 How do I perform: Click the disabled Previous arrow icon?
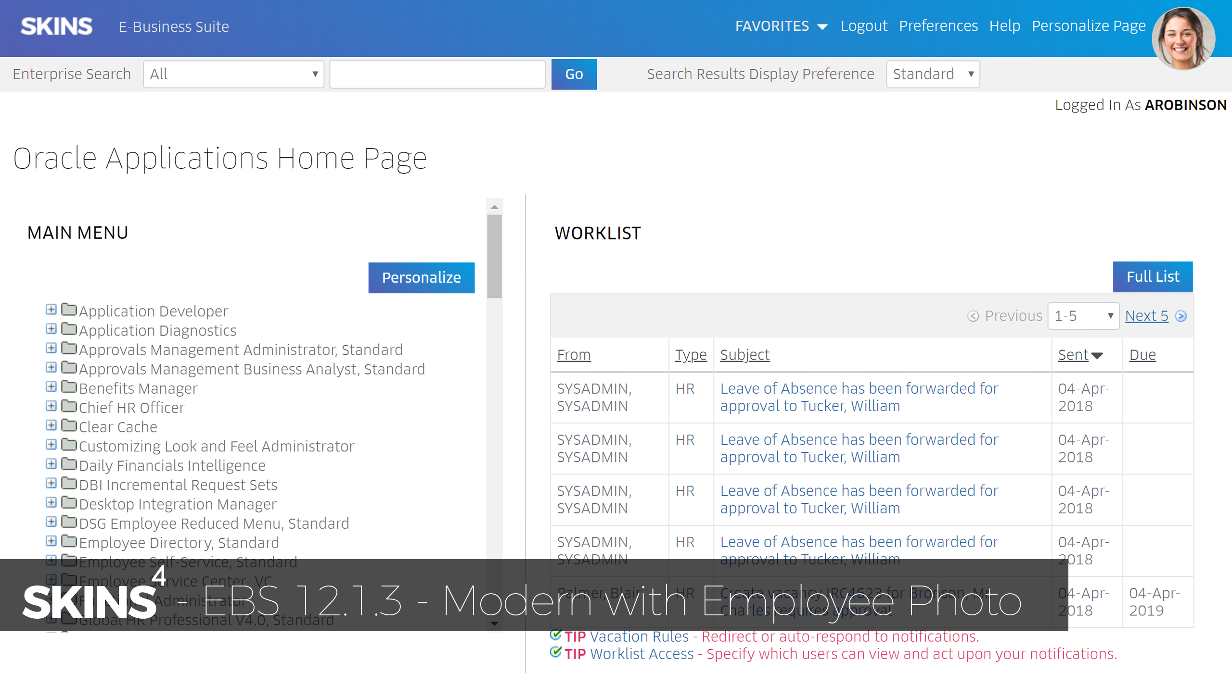point(973,316)
